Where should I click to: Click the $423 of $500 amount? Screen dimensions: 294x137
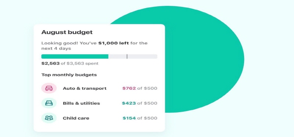tap(140, 103)
